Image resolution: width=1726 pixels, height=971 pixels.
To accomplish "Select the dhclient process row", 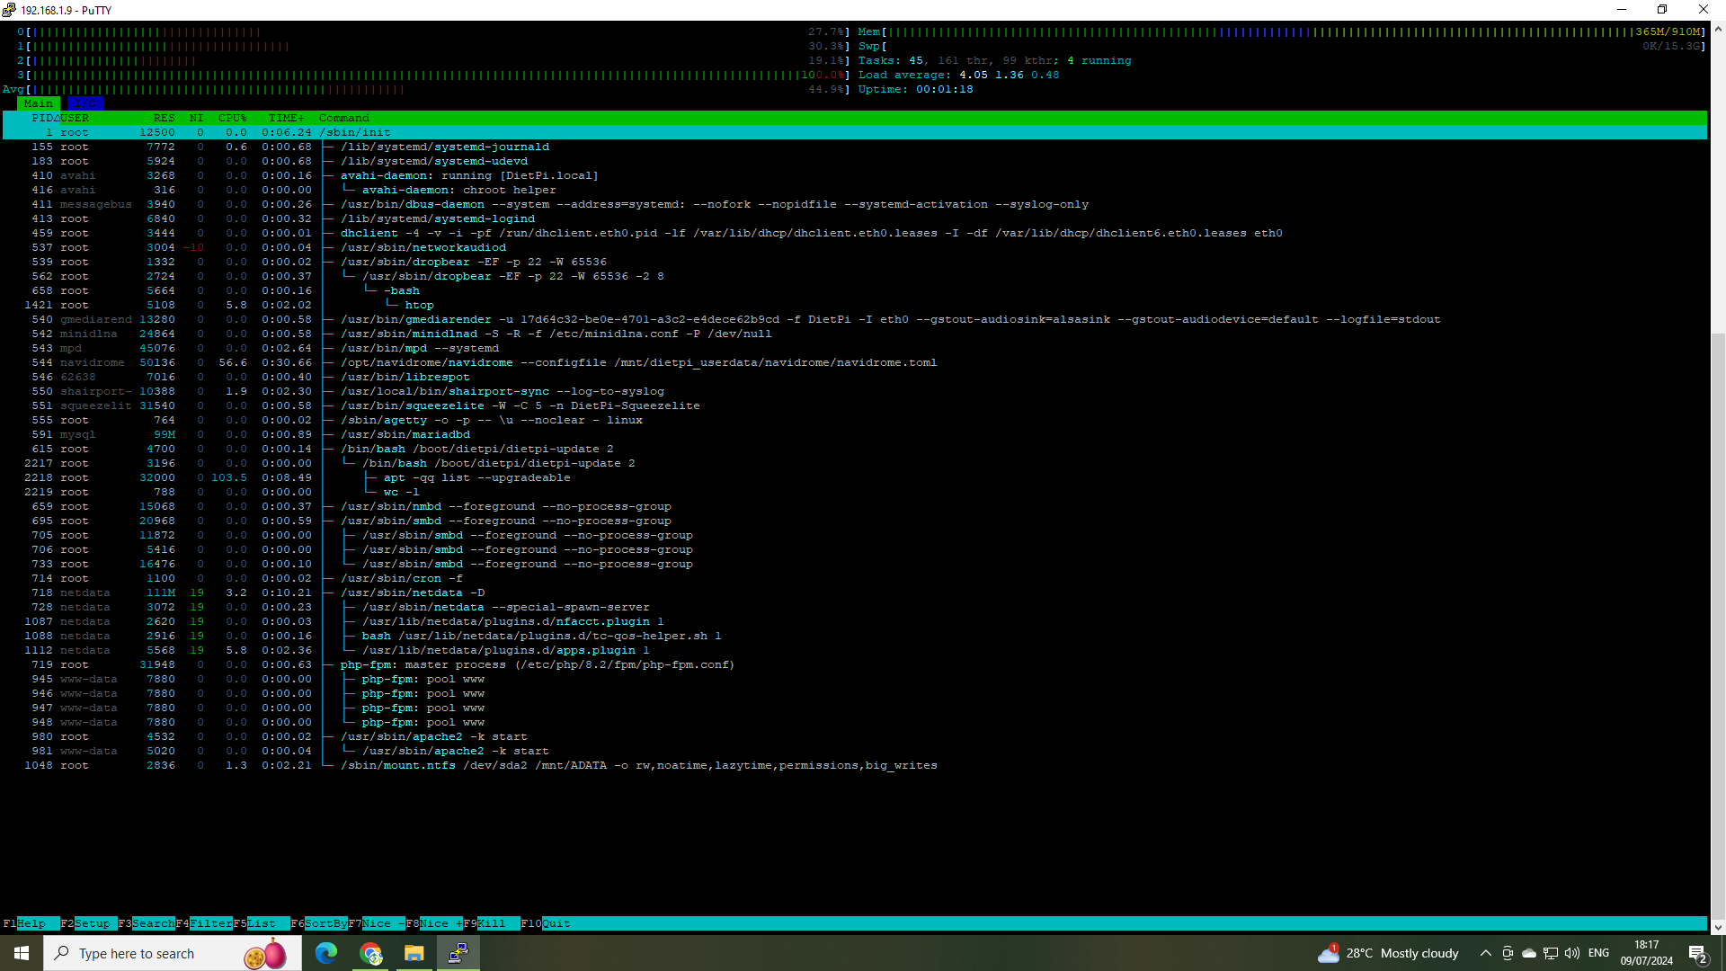I will coord(854,233).
